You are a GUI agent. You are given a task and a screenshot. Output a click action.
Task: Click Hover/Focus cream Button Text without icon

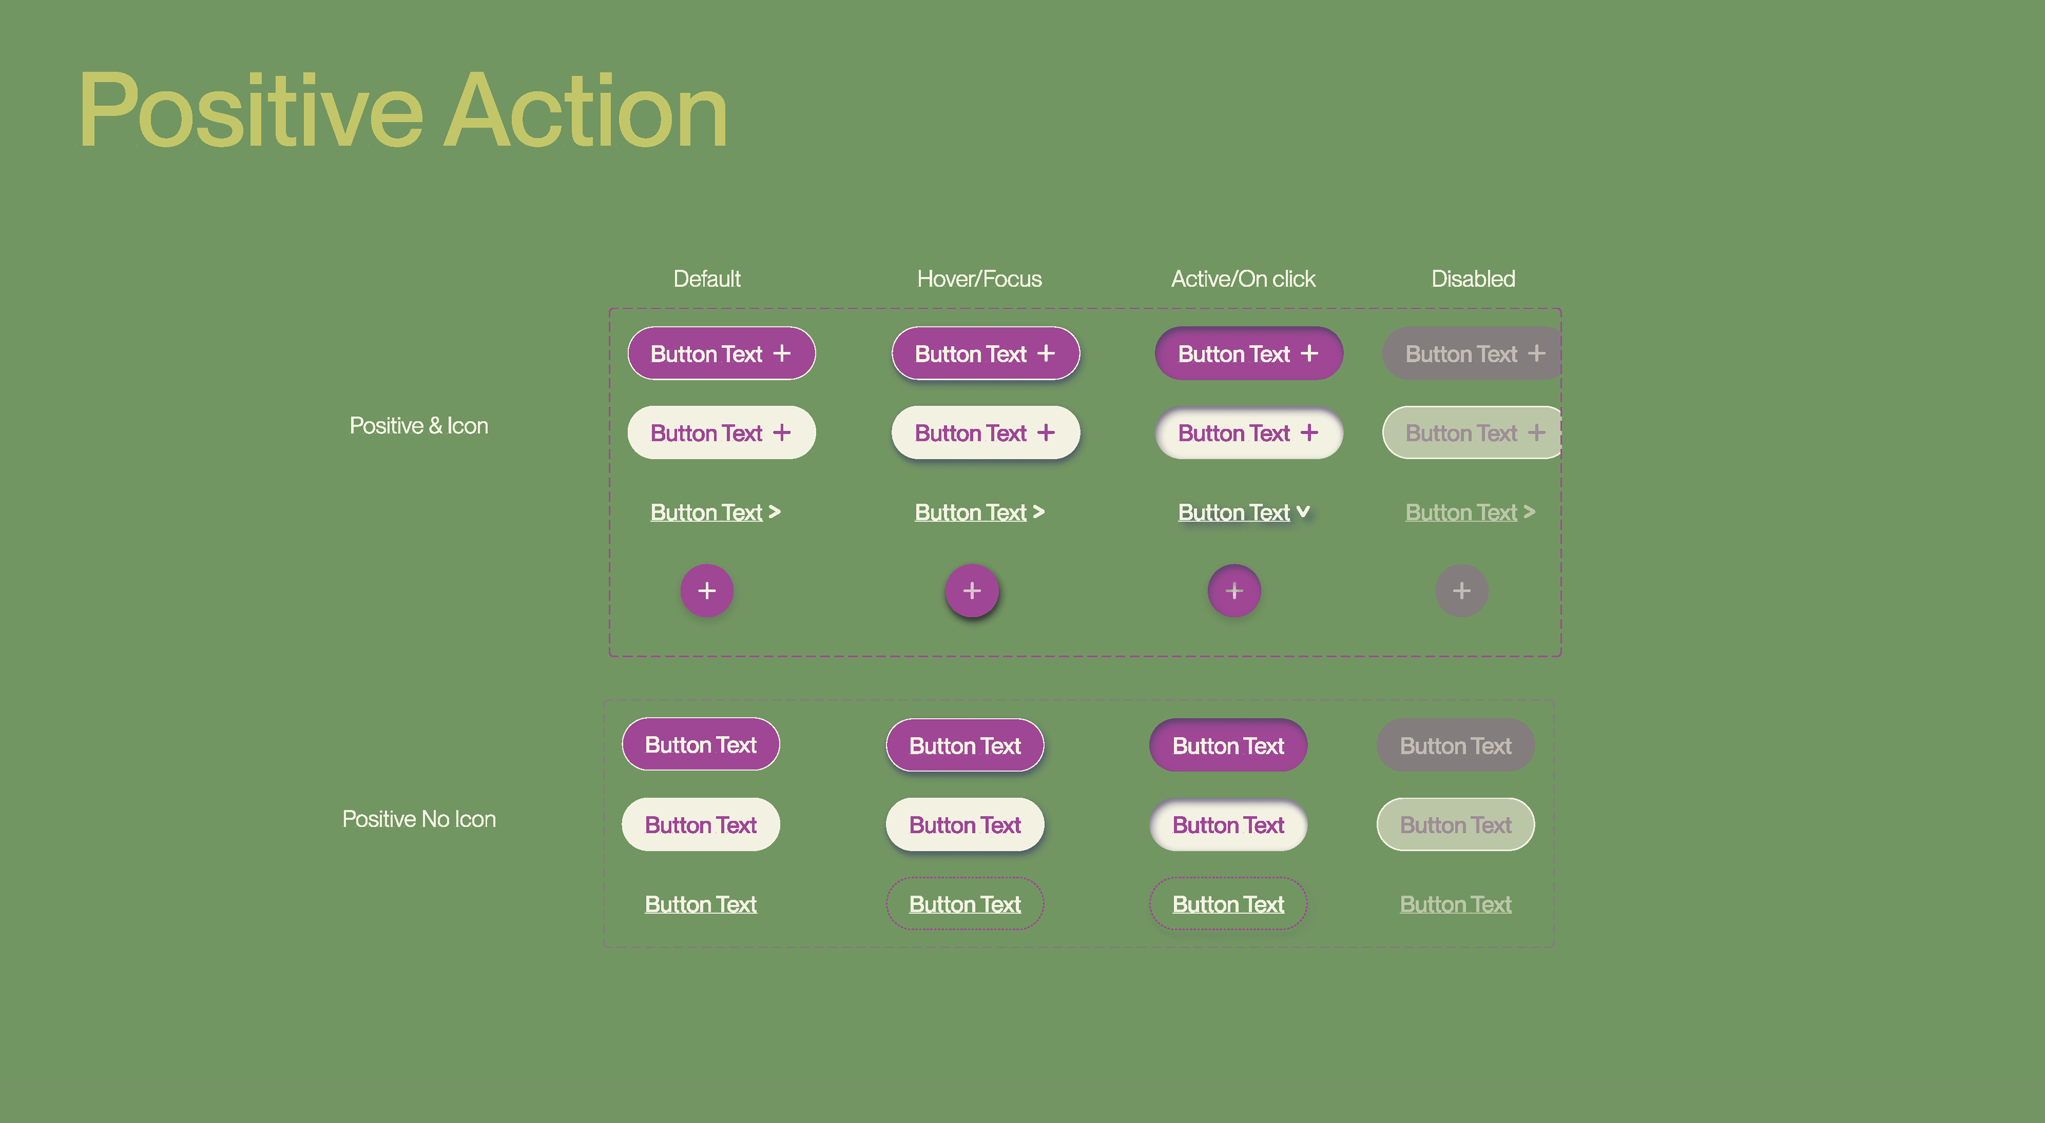pyautogui.click(x=964, y=824)
